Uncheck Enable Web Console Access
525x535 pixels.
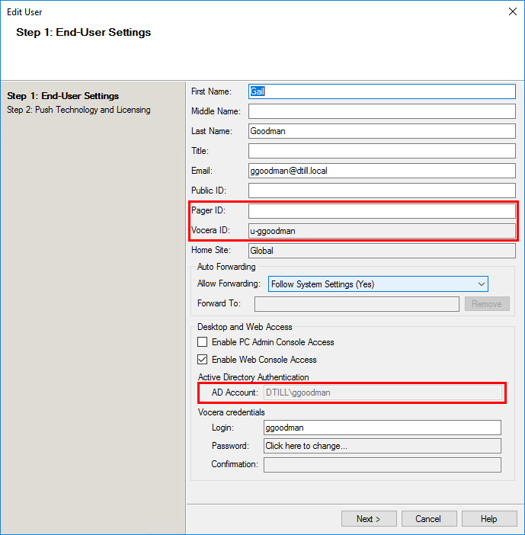tap(202, 359)
